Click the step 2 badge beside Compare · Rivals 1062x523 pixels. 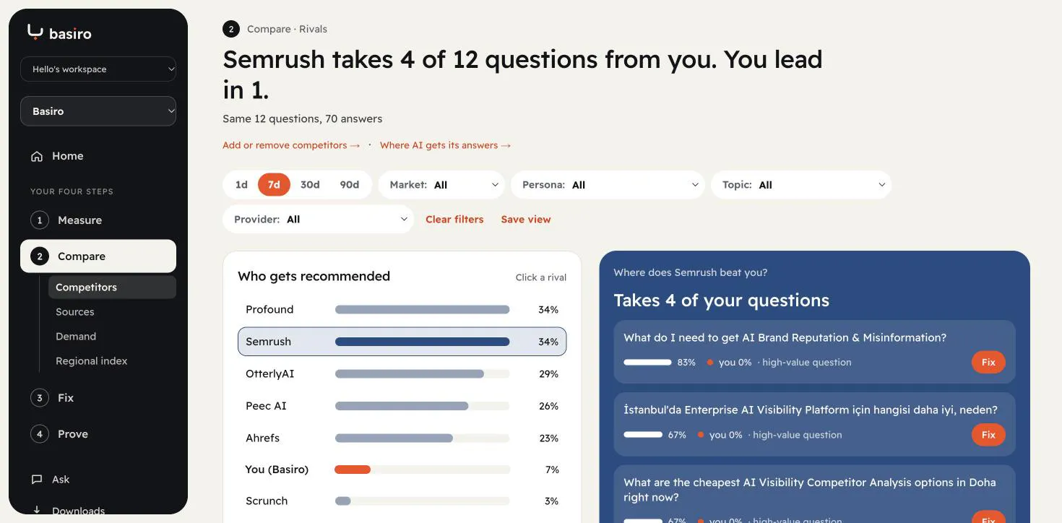click(x=231, y=29)
